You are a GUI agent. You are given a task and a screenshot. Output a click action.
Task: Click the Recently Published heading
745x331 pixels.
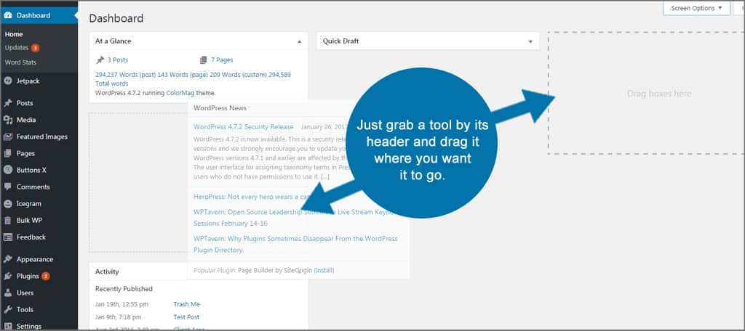[124, 289]
